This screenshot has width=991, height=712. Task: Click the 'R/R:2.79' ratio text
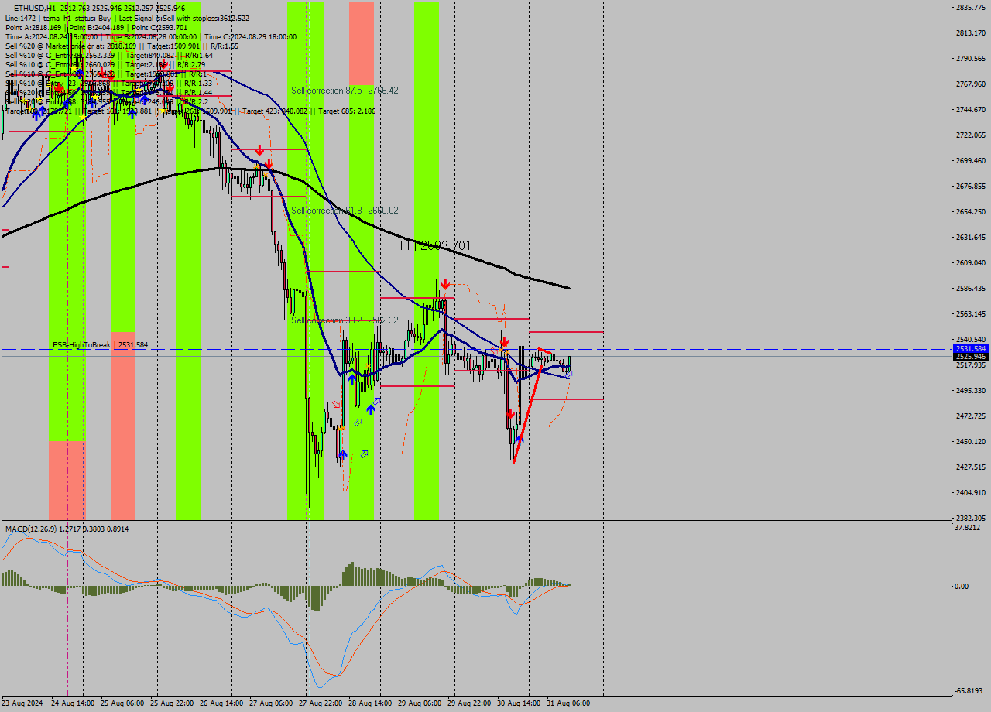[x=191, y=64]
